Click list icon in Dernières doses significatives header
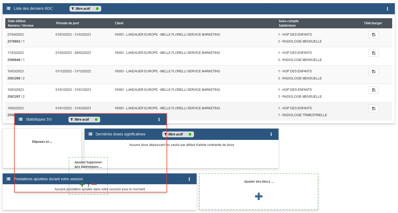This screenshot has width=398, height=213. [x=90, y=134]
